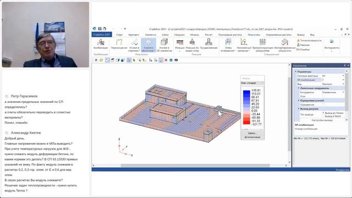Select Усилия в оболочках shell forces

tap(148, 45)
